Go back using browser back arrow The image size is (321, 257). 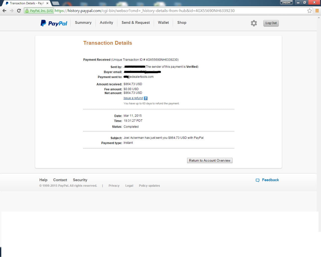(x=4, y=11)
